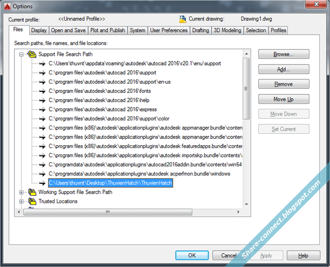Confirm with the OK button

pyautogui.click(x=192, y=256)
